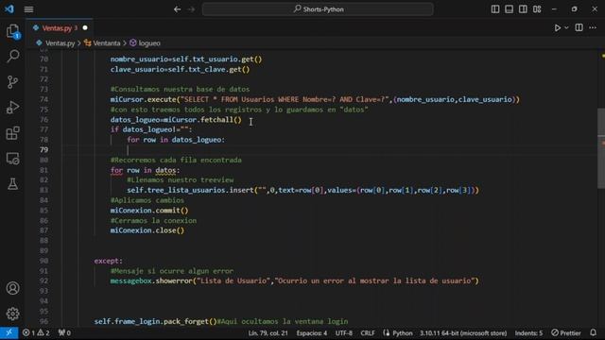The width and height of the screenshot is (605, 340).
Task: Open the remote window status button
Action: [9, 332]
